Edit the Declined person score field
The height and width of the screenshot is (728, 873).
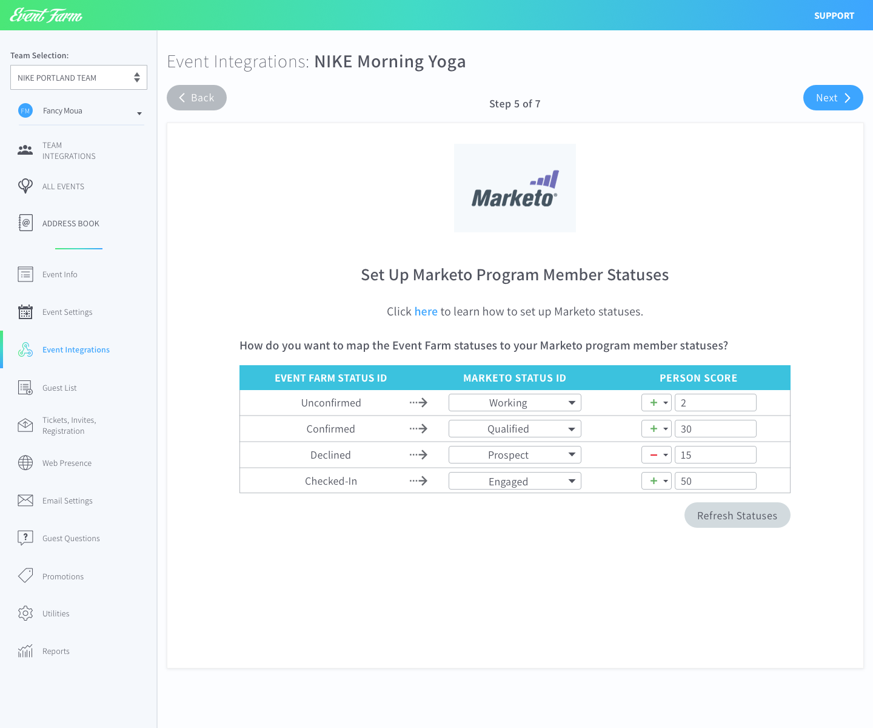click(x=715, y=455)
